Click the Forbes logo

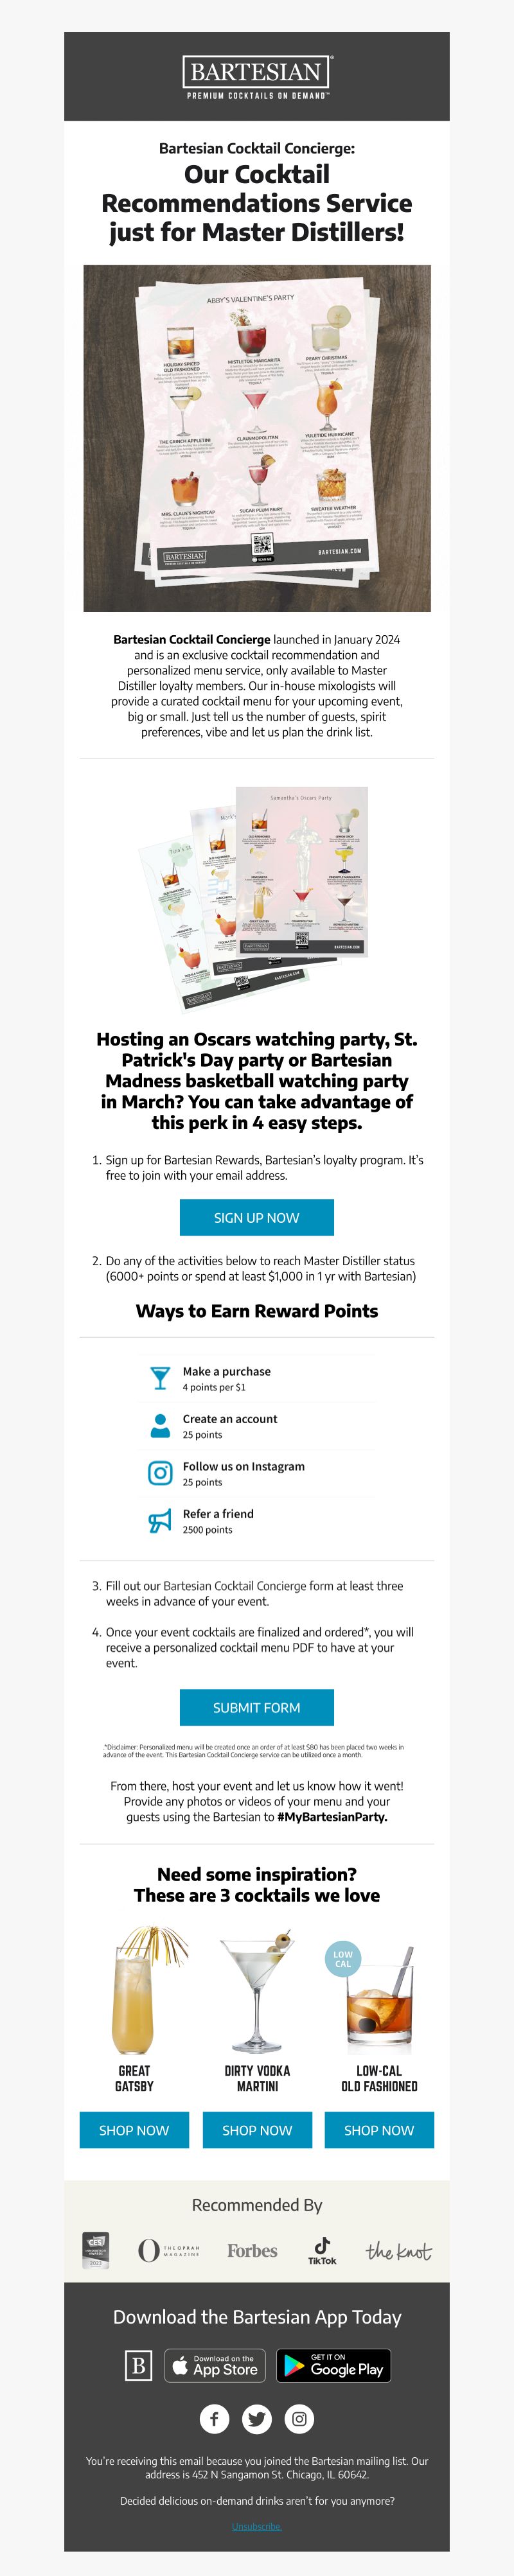(252, 2251)
